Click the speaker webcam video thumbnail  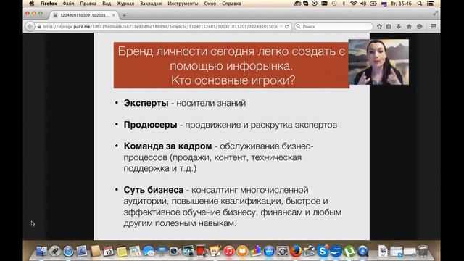pyautogui.click(x=378, y=62)
